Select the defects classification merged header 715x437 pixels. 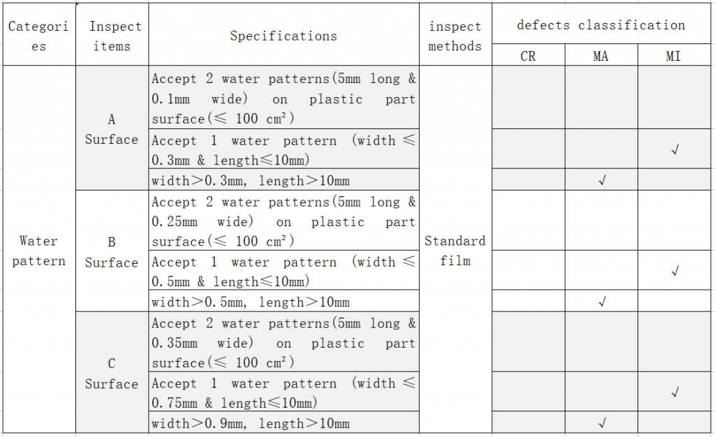click(601, 24)
